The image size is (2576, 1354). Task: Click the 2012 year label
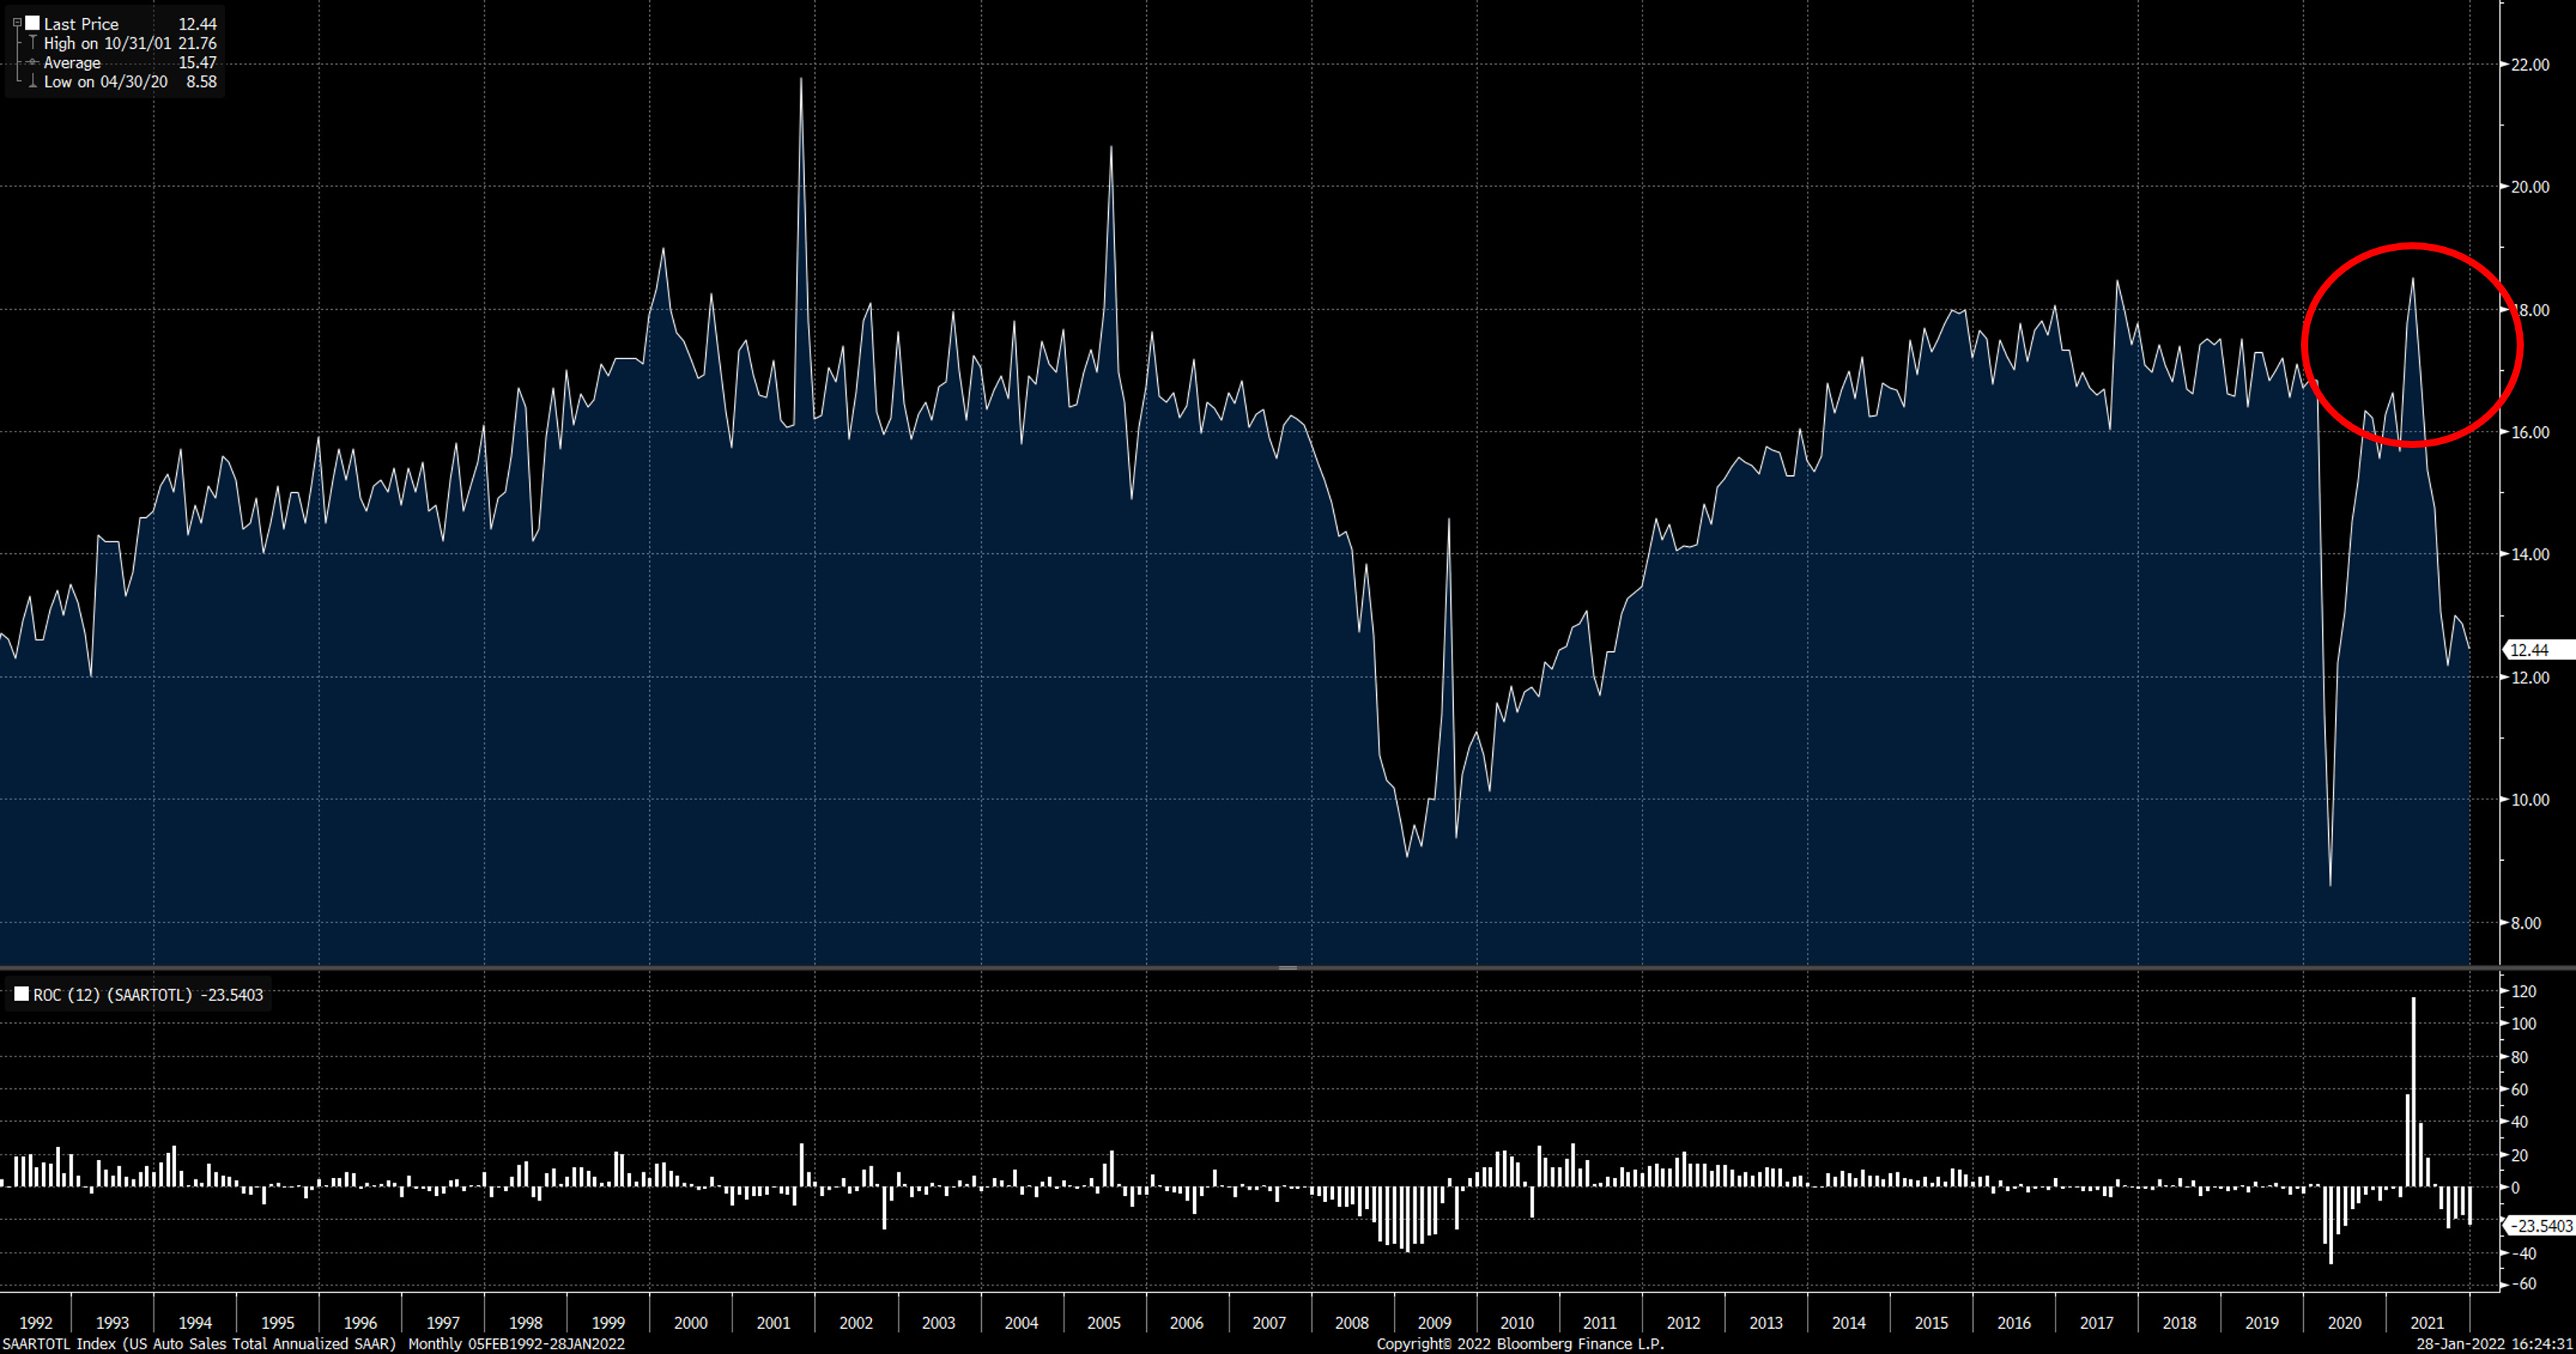click(1683, 1323)
